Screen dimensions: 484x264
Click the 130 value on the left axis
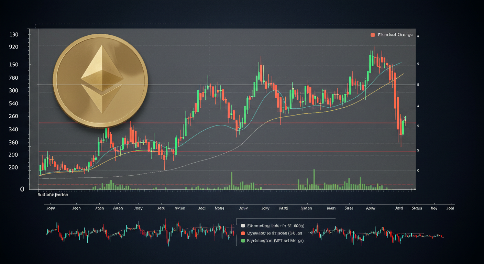pos(14,35)
